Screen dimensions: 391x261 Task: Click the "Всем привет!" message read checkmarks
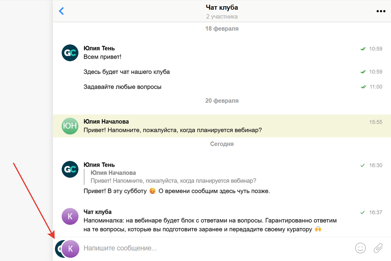point(363,49)
